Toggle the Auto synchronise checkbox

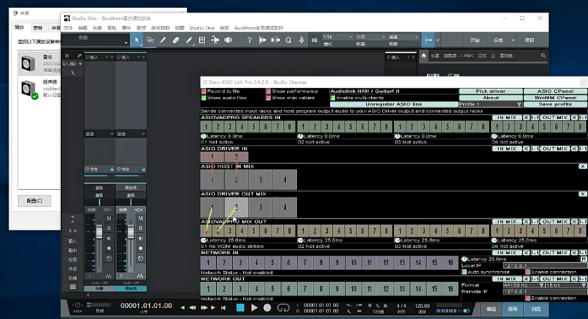point(464,272)
